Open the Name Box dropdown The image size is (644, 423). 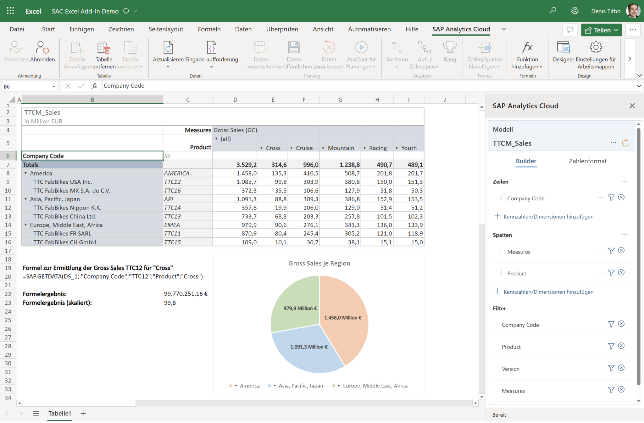(x=54, y=86)
